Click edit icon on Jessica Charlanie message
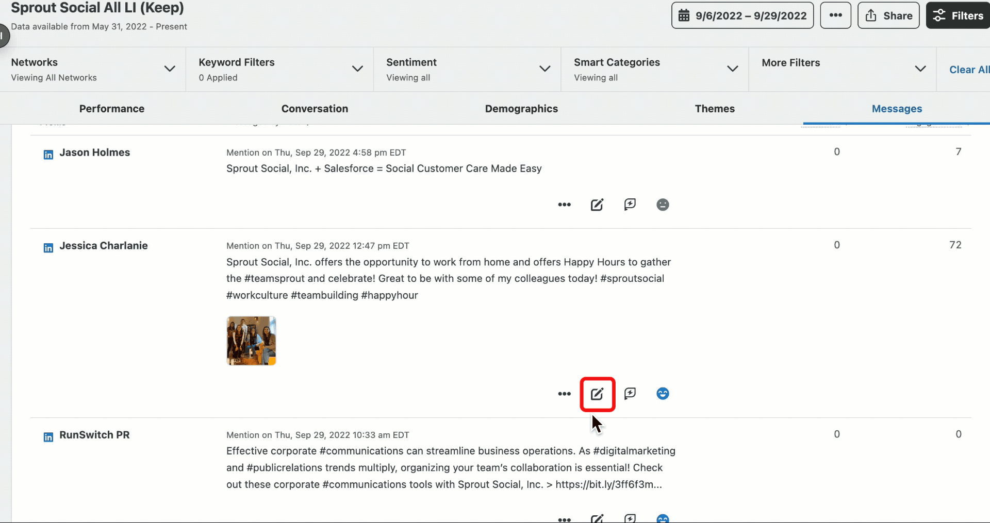990x523 pixels. [597, 394]
